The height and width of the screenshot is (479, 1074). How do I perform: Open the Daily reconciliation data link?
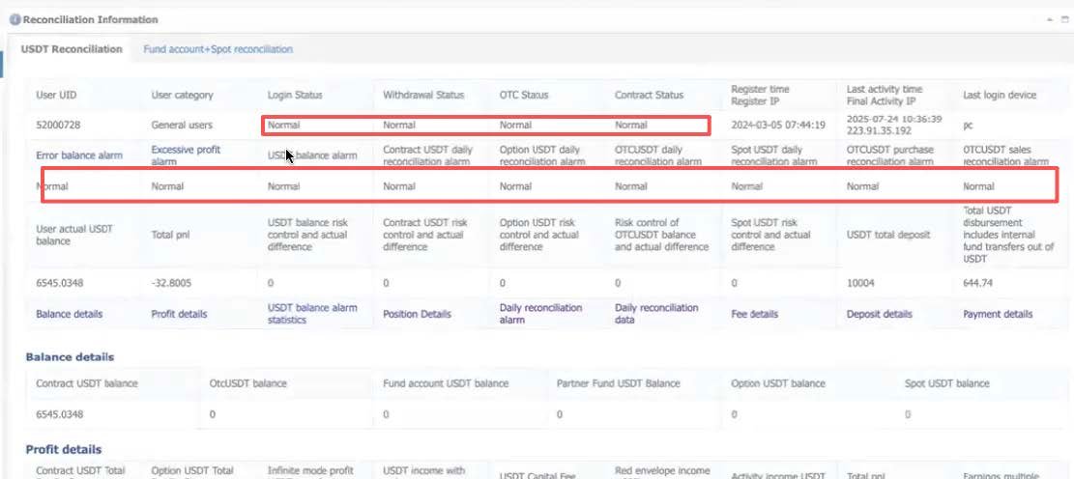pyautogui.click(x=656, y=314)
